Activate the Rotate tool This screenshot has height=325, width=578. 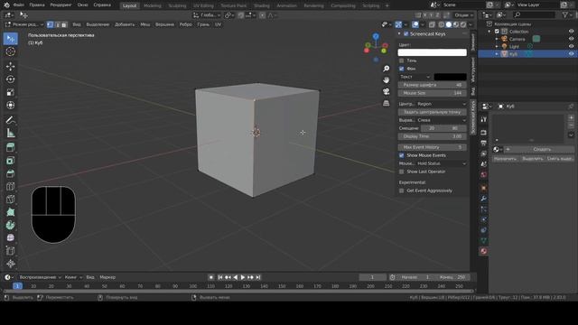point(10,79)
